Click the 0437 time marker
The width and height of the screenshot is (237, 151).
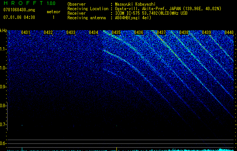coord(161,32)
